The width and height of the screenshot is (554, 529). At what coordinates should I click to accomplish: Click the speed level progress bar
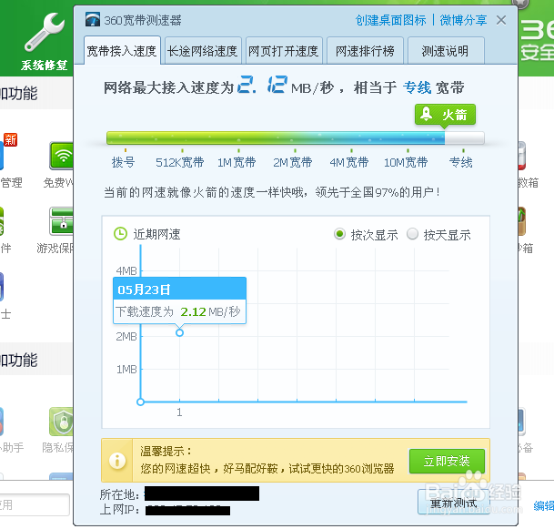tap(295, 137)
